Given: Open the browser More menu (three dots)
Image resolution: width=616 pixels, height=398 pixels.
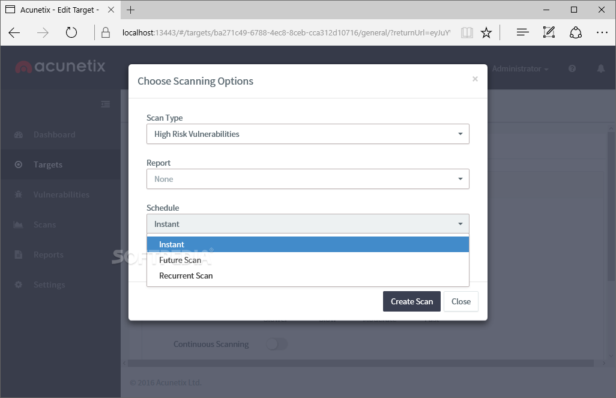Looking at the screenshot, I should pos(602,32).
